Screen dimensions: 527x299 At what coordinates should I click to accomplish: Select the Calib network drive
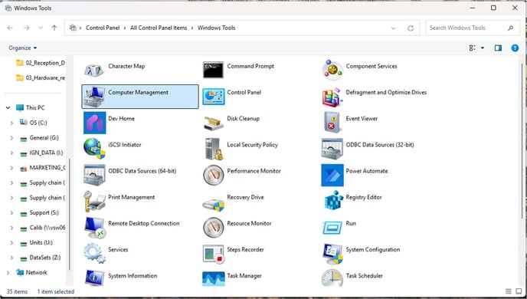tap(42, 228)
